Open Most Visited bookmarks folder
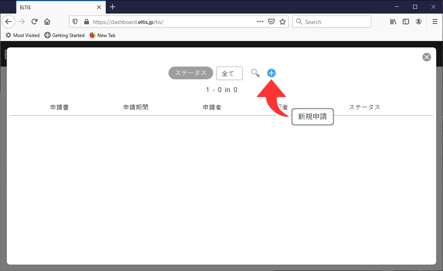Viewport: 443px width, 271px height. [x=23, y=35]
